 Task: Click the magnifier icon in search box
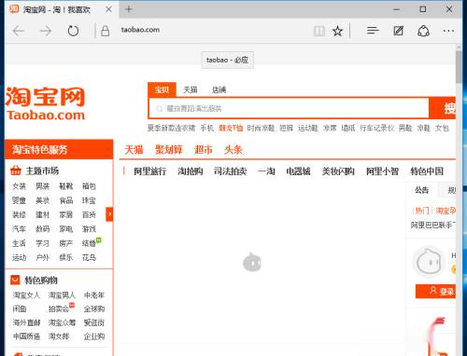[160, 108]
